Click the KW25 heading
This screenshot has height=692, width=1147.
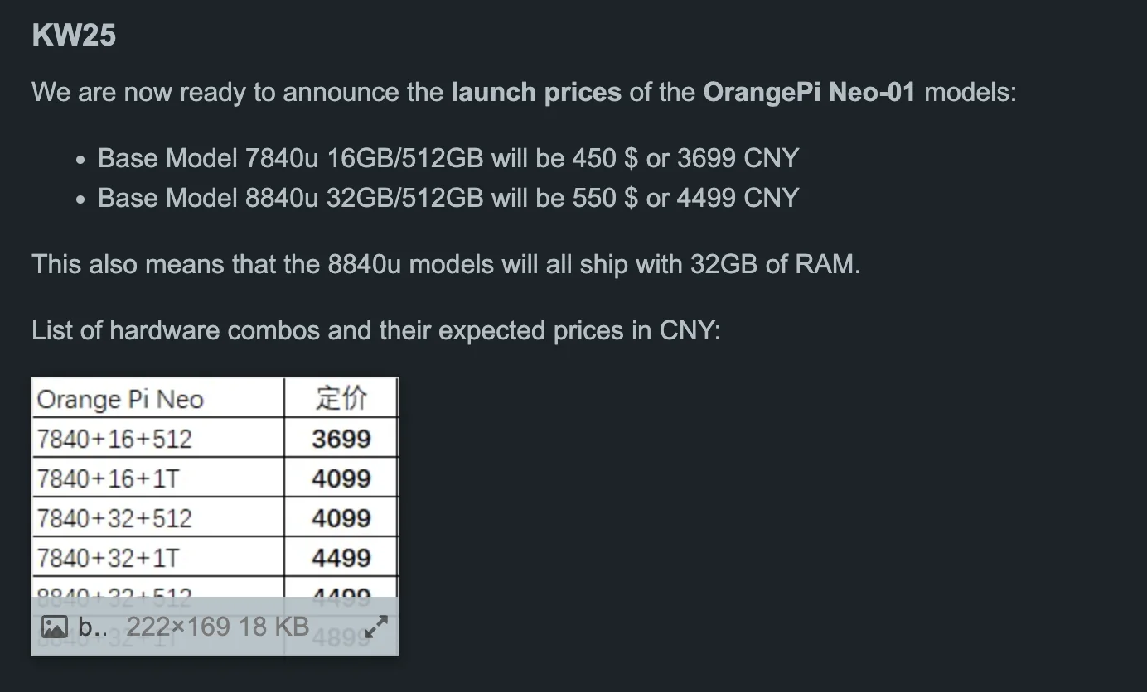pyautogui.click(x=74, y=35)
